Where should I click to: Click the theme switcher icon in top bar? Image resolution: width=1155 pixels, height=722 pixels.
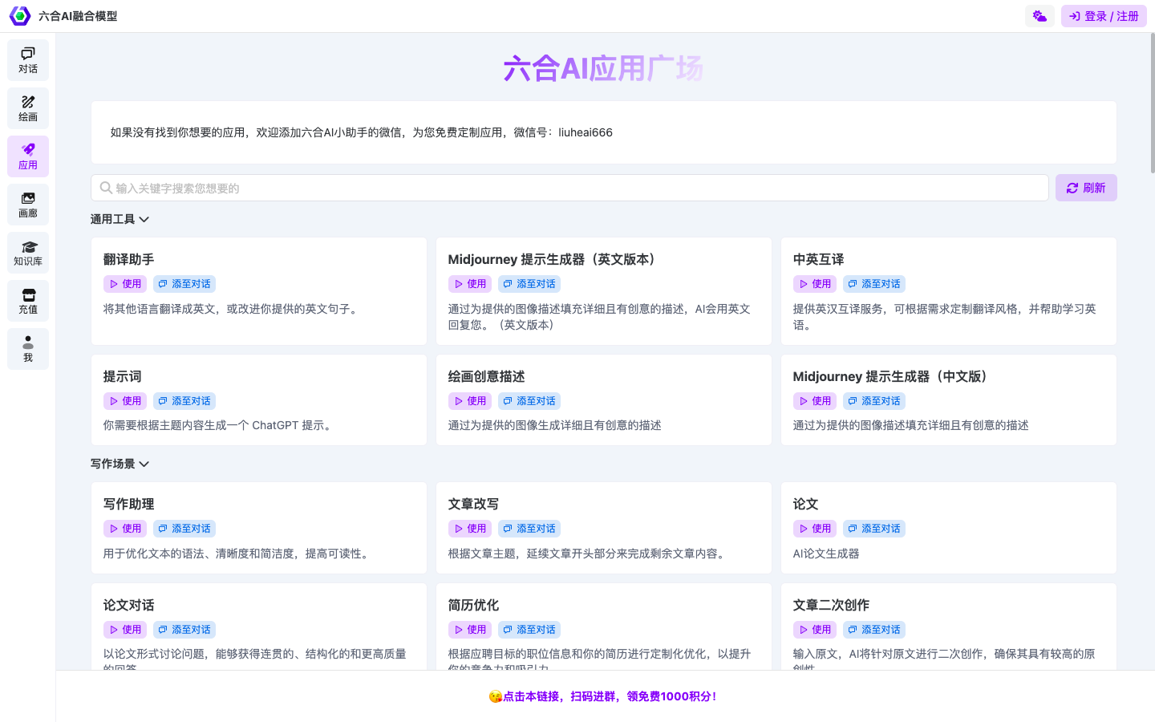coord(1039,15)
